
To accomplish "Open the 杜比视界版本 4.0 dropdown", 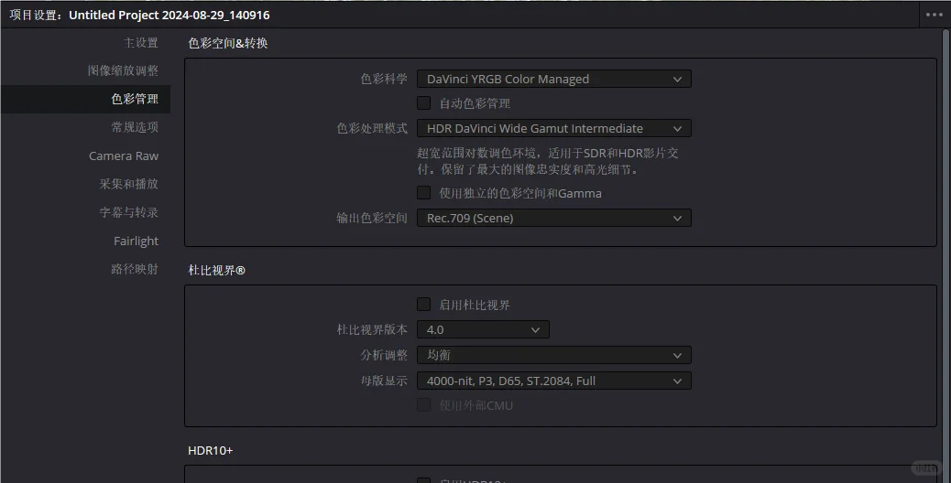I will (483, 330).
